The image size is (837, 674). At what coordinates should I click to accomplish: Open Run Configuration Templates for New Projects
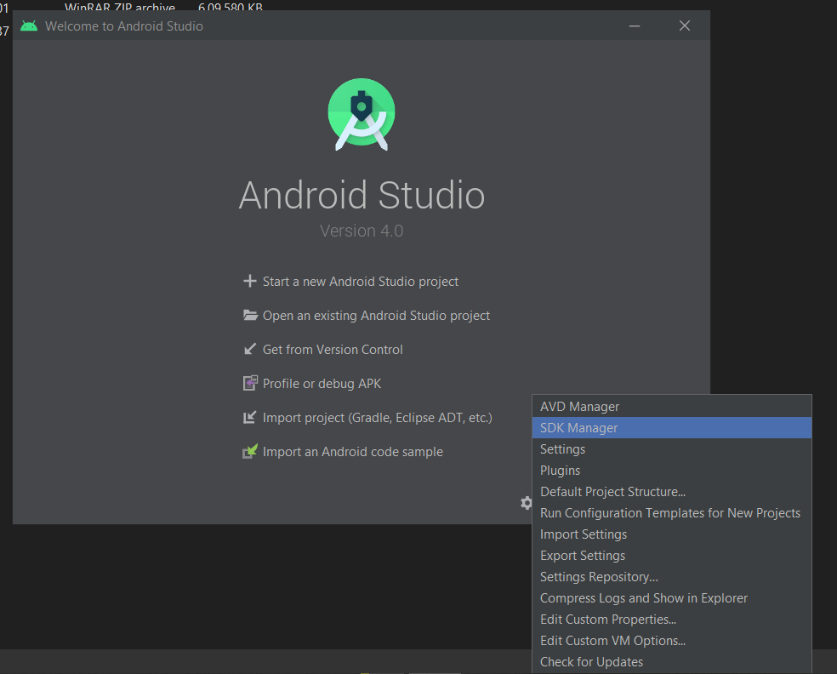pos(671,513)
